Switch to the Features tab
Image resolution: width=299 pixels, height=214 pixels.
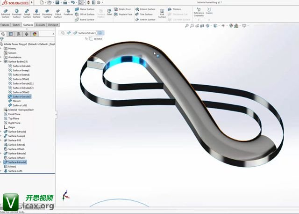(x=5, y=25)
